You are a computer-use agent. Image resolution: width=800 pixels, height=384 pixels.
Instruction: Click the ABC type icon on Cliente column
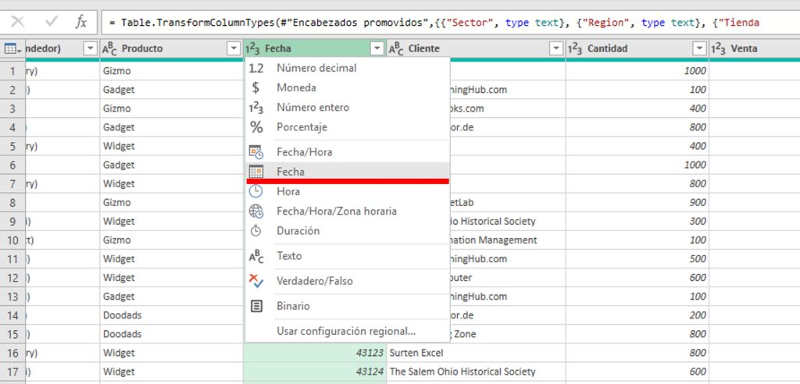pos(397,49)
